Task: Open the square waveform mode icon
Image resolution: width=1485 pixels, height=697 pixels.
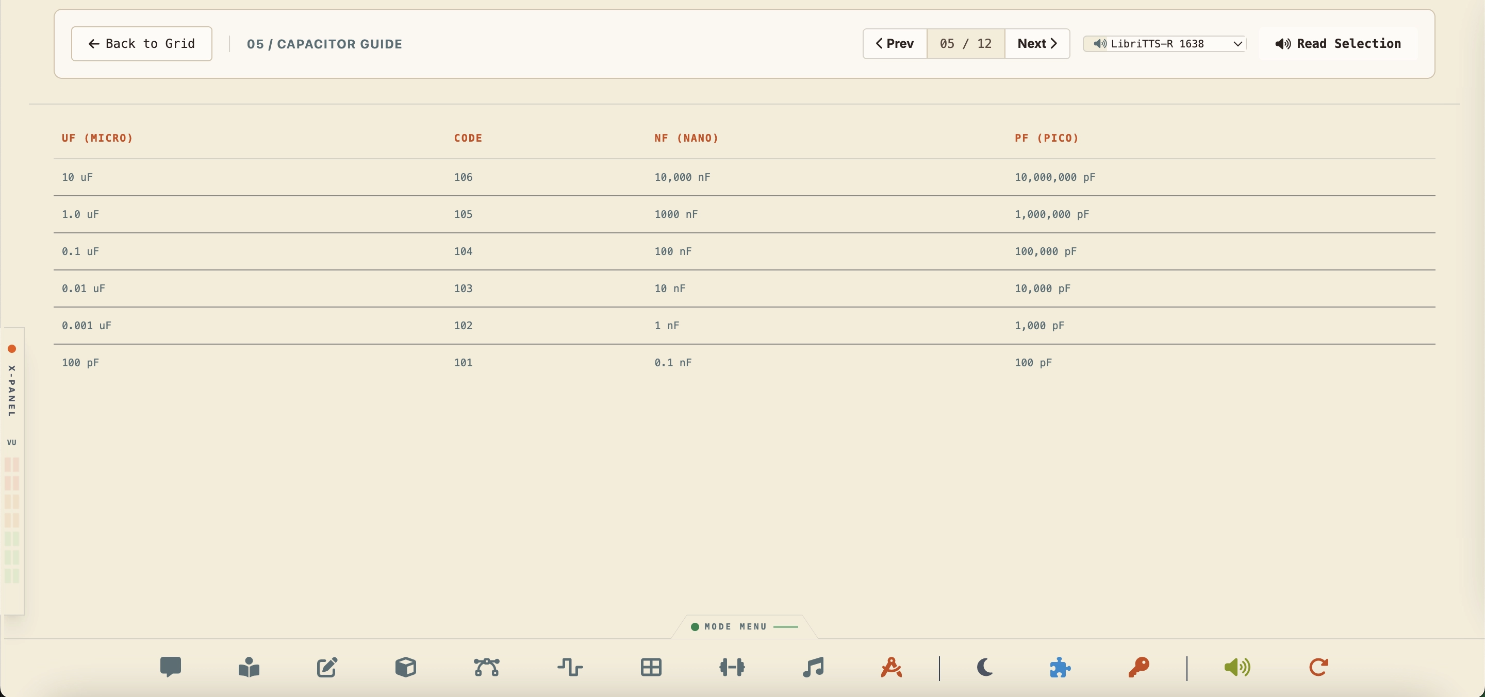Action: click(570, 667)
